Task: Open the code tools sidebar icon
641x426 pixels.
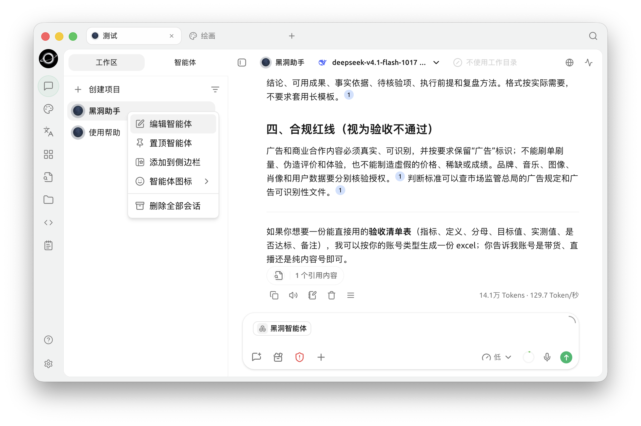Action: pos(48,223)
